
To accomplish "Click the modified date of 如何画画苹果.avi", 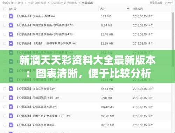I will 143,125.
